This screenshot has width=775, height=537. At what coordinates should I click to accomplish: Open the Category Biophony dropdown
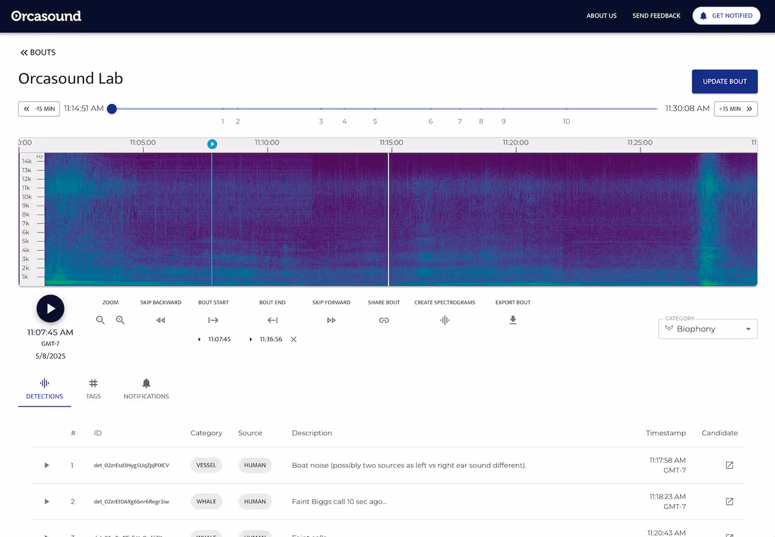(x=708, y=328)
